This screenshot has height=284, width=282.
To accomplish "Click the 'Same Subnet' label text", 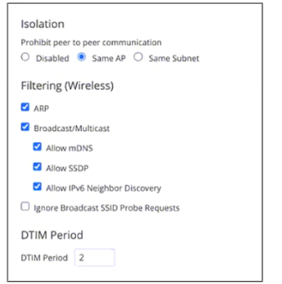I will 174,59.
